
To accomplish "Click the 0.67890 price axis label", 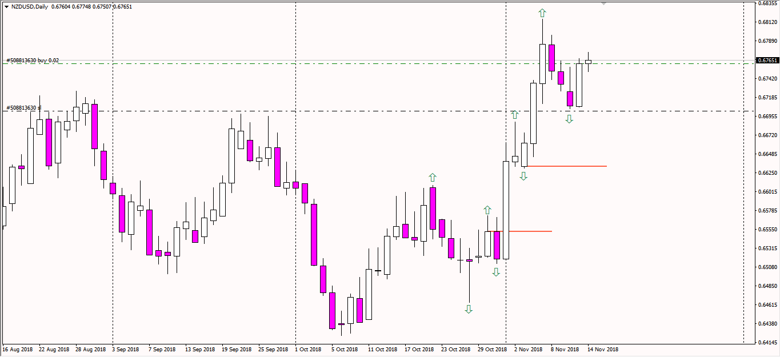I will (x=767, y=41).
